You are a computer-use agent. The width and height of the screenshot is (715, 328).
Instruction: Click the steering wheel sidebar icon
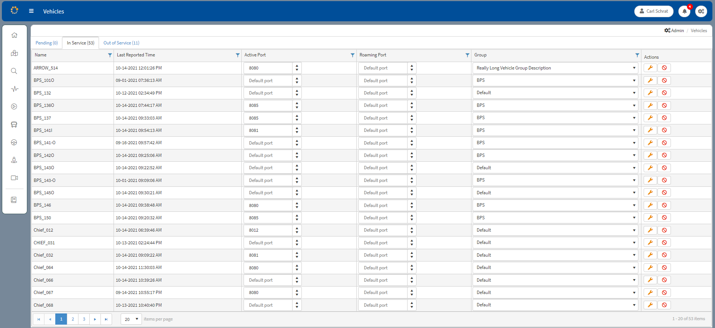(x=14, y=142)
